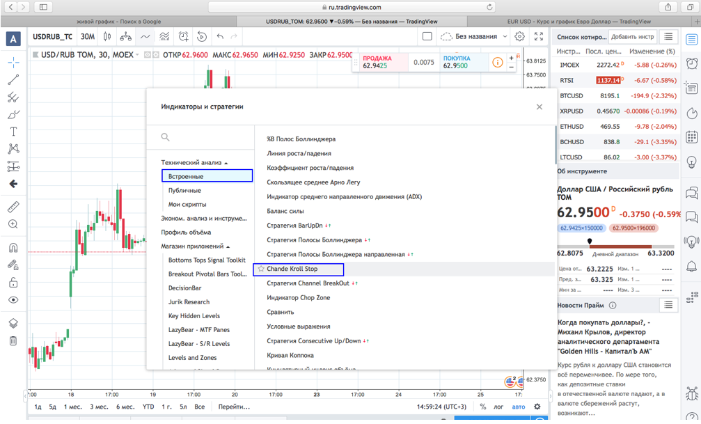Pick the text annotation tool
Viewport: 701px width, 424px height.
coord(13,132)
